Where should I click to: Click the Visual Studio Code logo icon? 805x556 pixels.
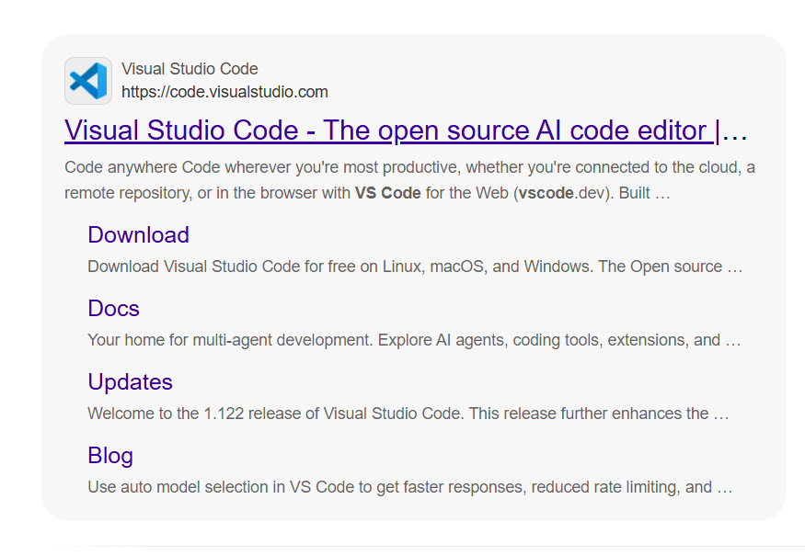(x=88, y=81)
